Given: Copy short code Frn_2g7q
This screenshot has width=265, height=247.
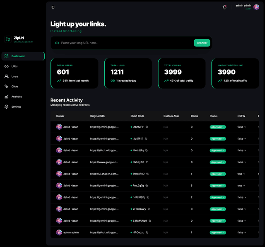Looking at the screenshot, I should (x=147, y=186).
